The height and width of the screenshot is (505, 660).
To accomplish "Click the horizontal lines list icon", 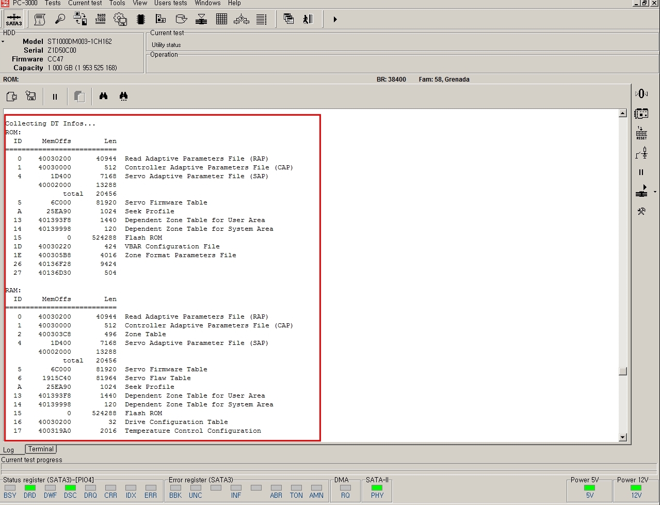I will [x=262, y=20].
